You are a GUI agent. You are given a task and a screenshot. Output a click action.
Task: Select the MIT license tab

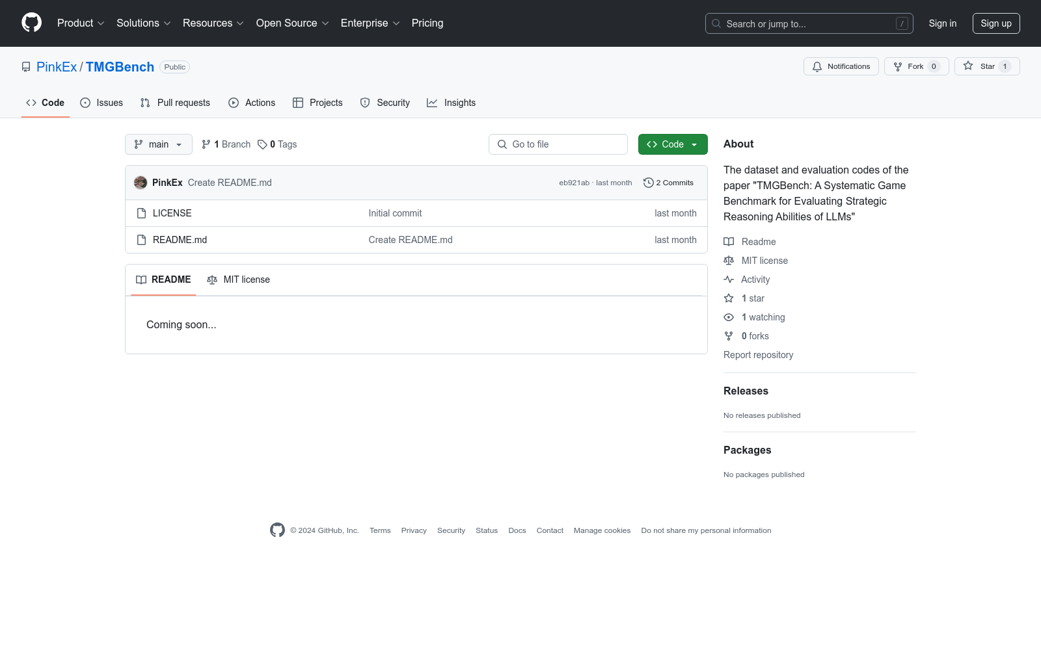click(238, 279)
